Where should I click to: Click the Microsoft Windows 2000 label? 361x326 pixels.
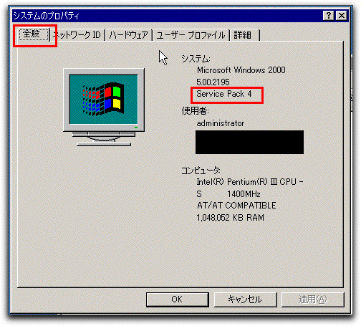[241, 70]
